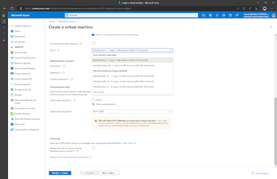
Task: Click the Microsoft Defender shield icon
Action: click(12, 100)
